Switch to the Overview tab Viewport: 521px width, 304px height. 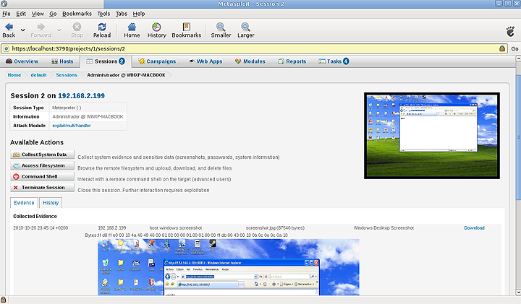click(22, 61)
